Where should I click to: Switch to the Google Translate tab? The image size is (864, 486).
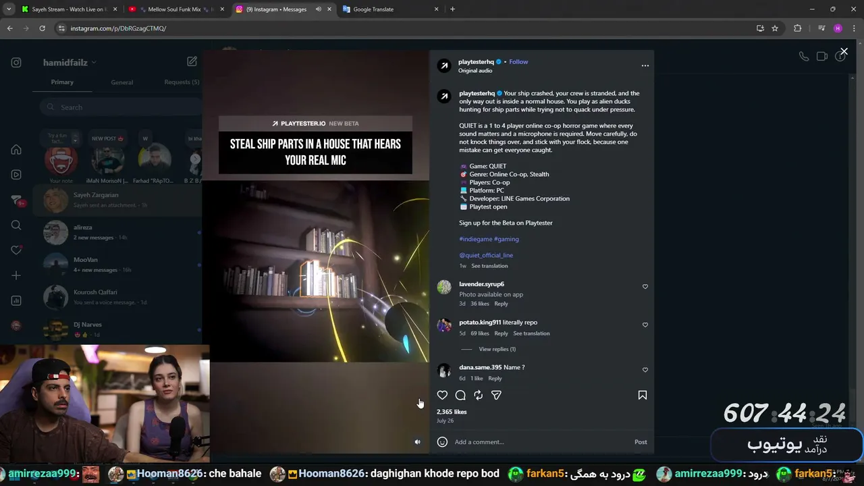(x=390, y=9)
